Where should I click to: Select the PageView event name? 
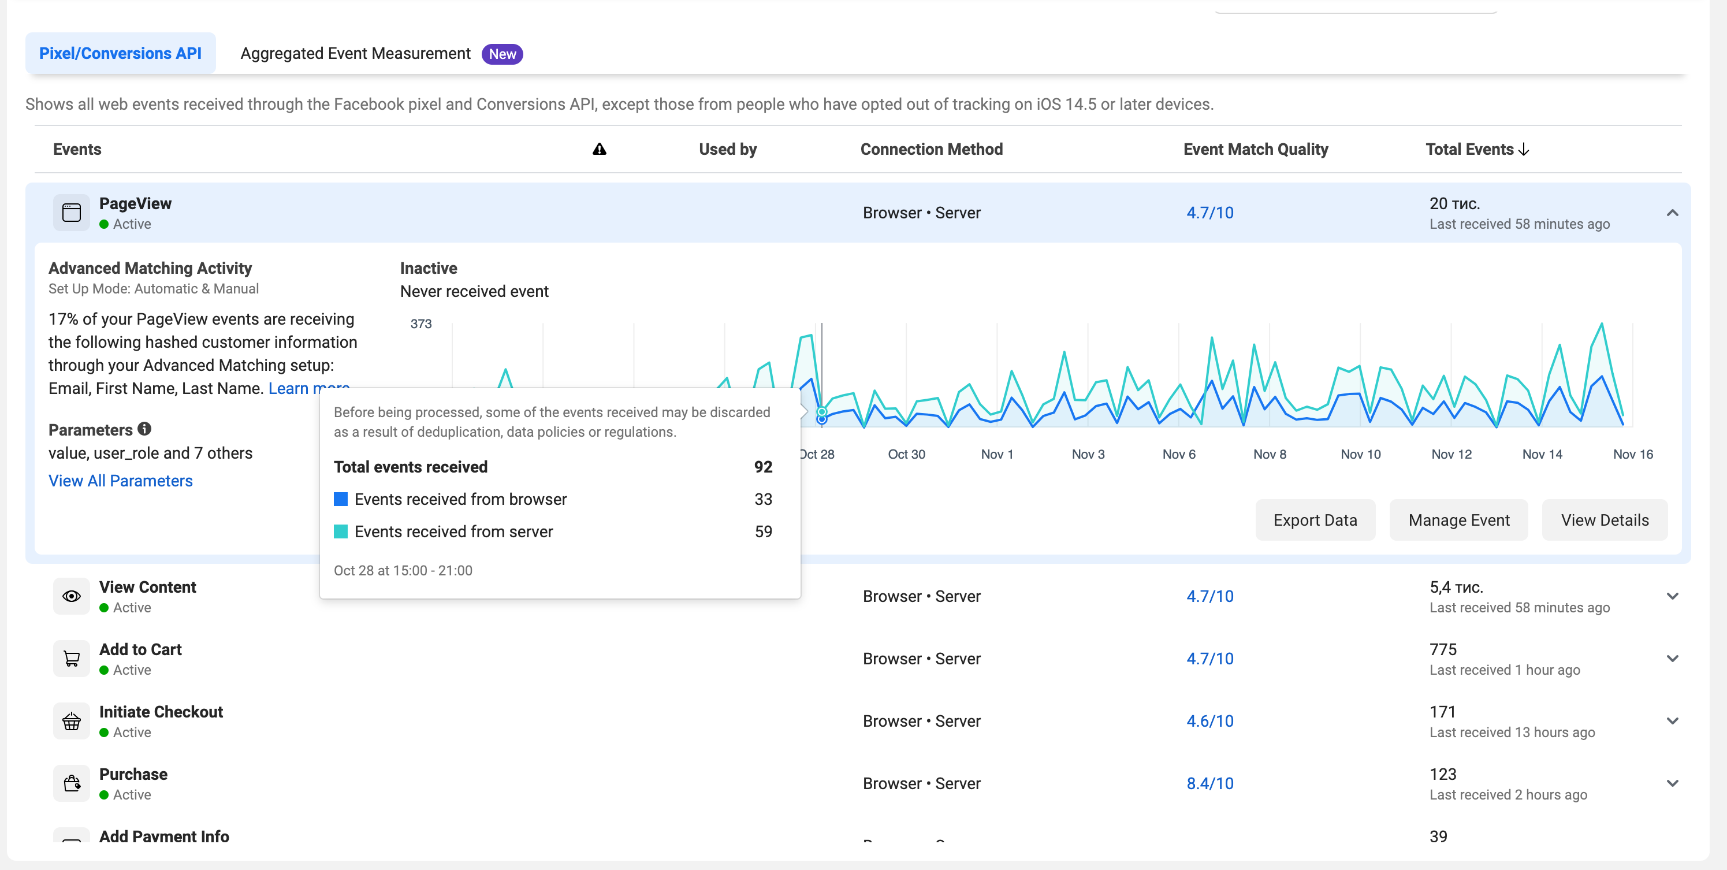[x=135, y=203]
